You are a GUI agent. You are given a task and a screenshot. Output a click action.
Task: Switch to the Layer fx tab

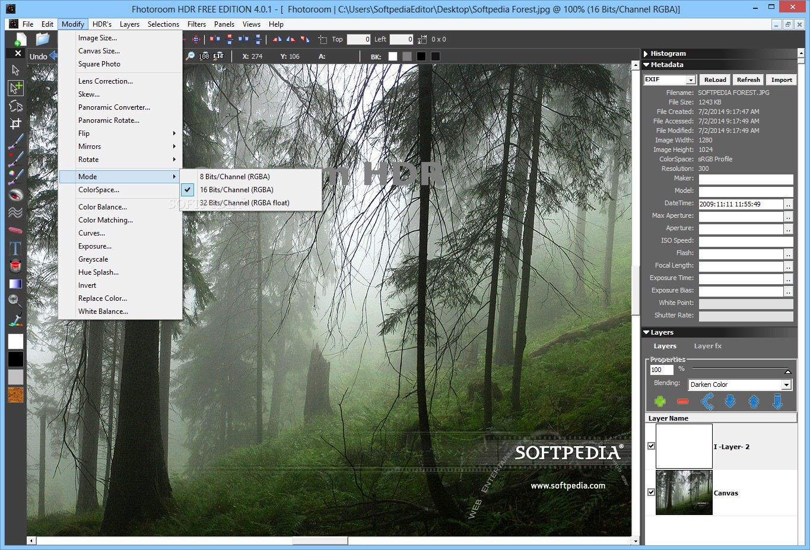point(708,346)
